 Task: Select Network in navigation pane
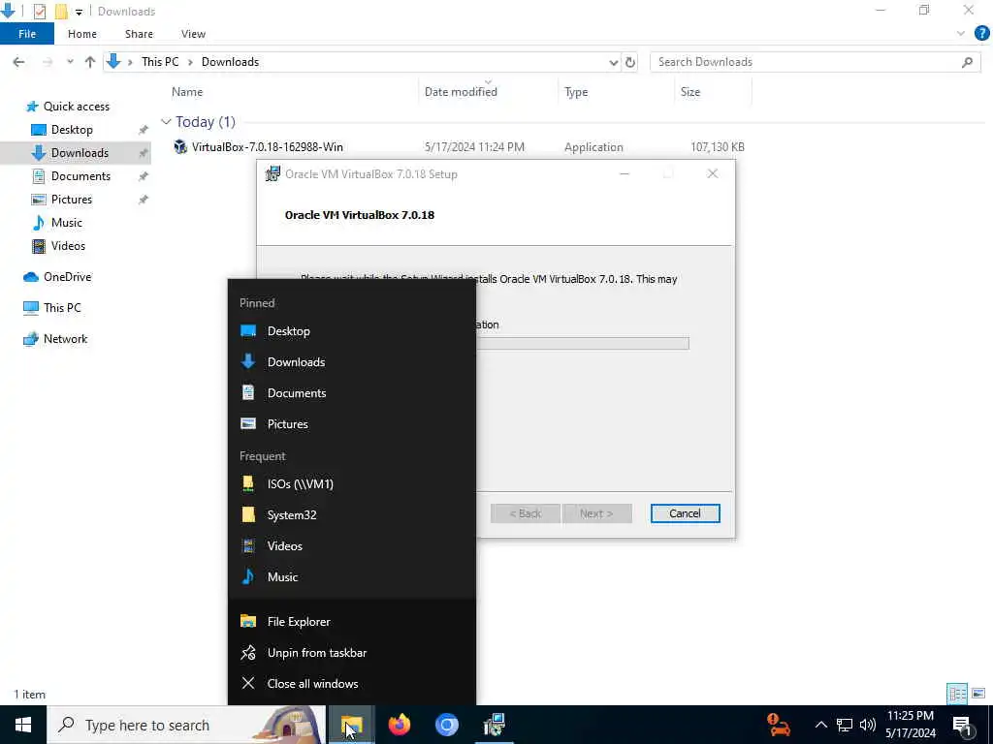[x=65, y=338]
